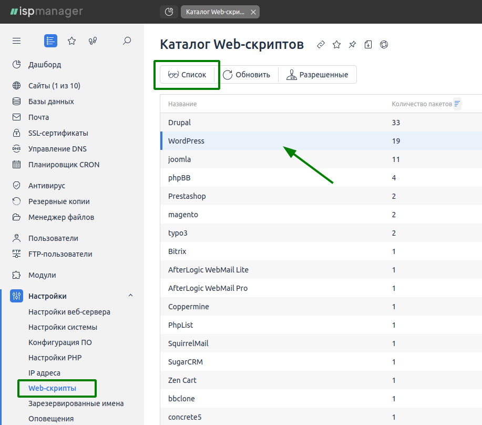Open sidebar favorites star icon
The width and height of the screenshot is (482, 425).
click(x=71, y=41)
